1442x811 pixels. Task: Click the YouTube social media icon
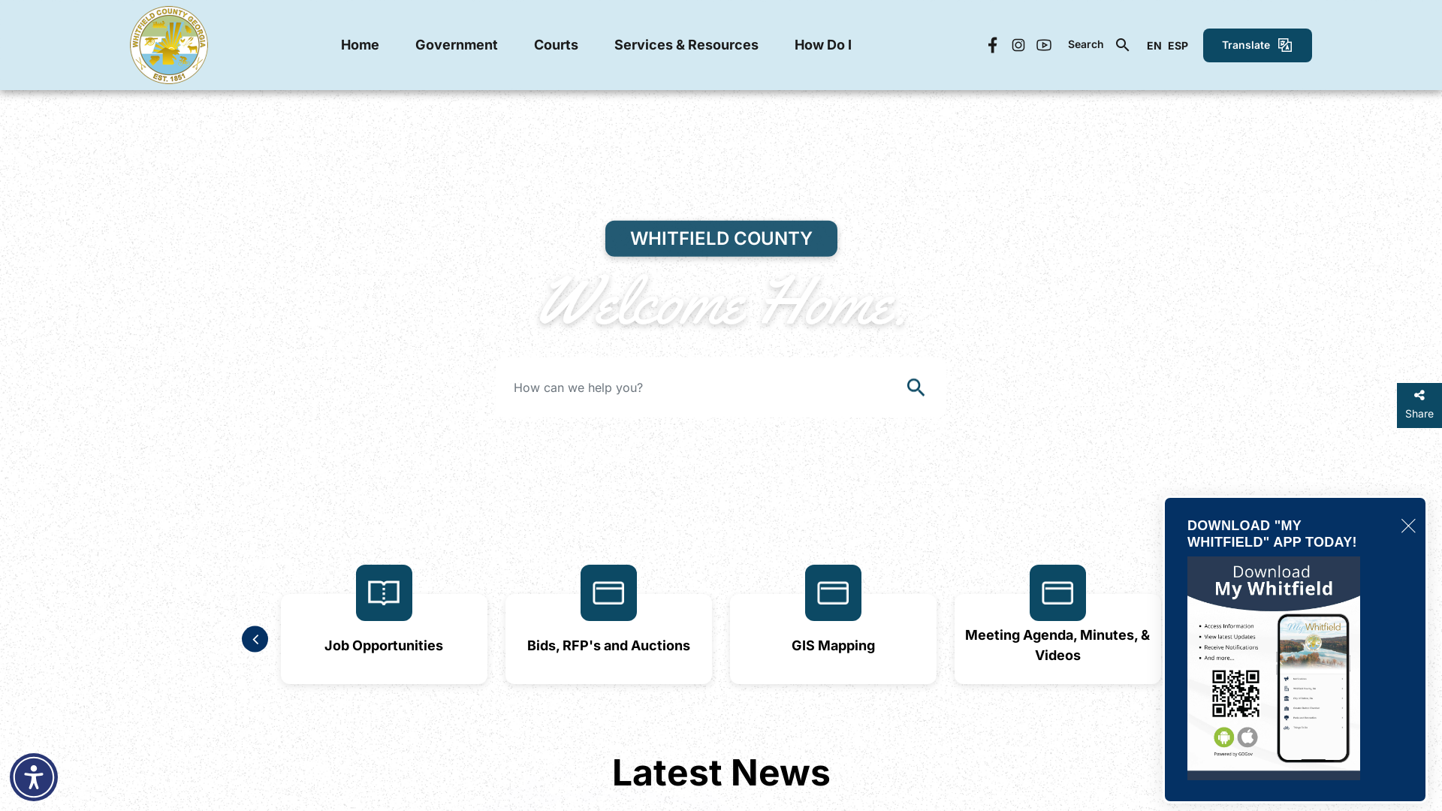pos(1044,44)
